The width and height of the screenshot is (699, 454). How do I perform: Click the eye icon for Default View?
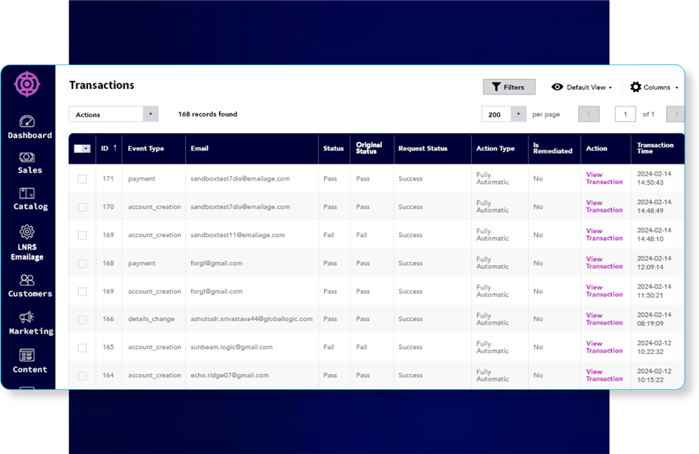tap(557, 87)
